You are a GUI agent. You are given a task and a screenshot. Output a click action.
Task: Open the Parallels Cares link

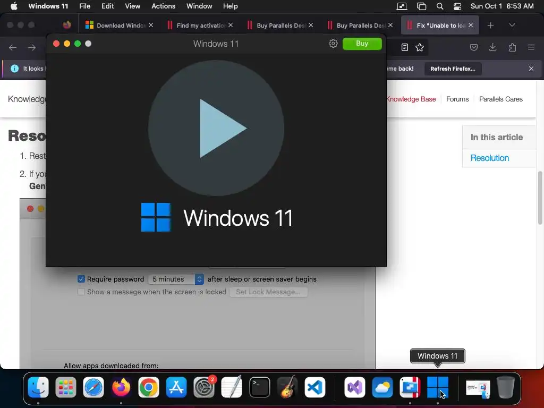pyautogui.click(x=500, y=99)
